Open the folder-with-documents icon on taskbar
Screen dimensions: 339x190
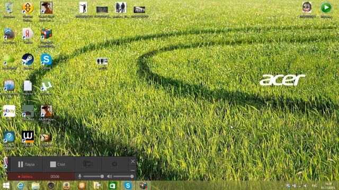point(97,185)
